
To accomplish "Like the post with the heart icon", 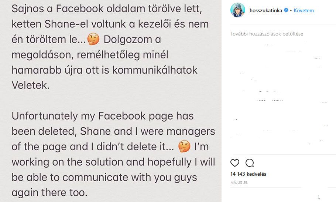I will click(234, 163).
